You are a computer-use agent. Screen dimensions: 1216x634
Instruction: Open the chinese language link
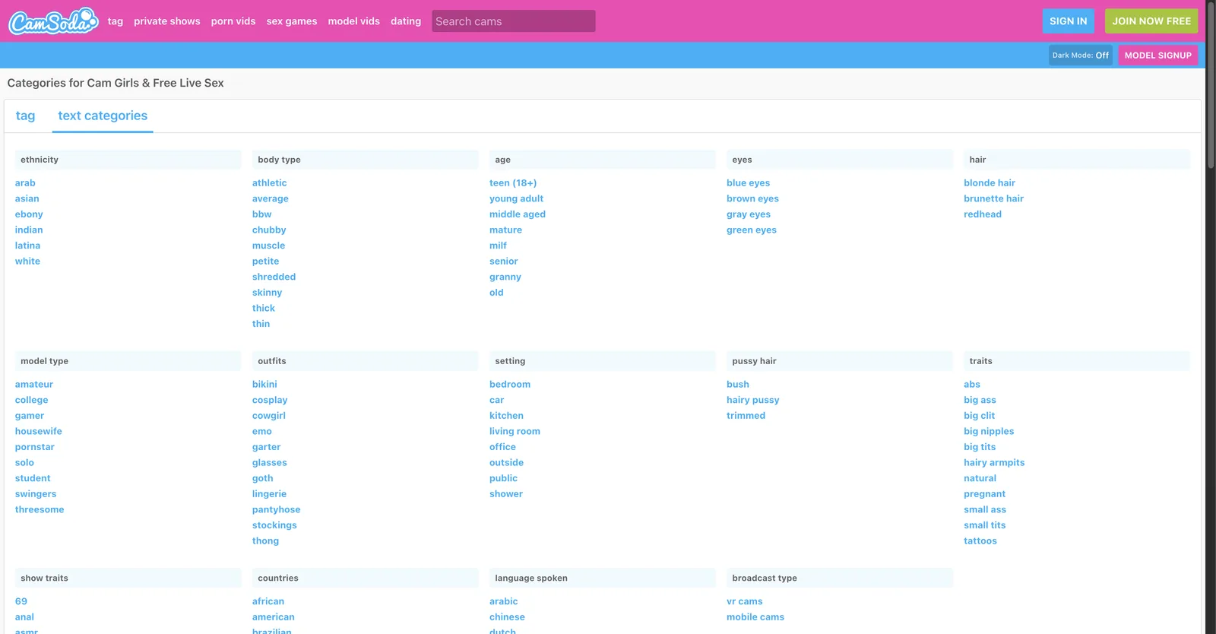[x=508, y=617]
